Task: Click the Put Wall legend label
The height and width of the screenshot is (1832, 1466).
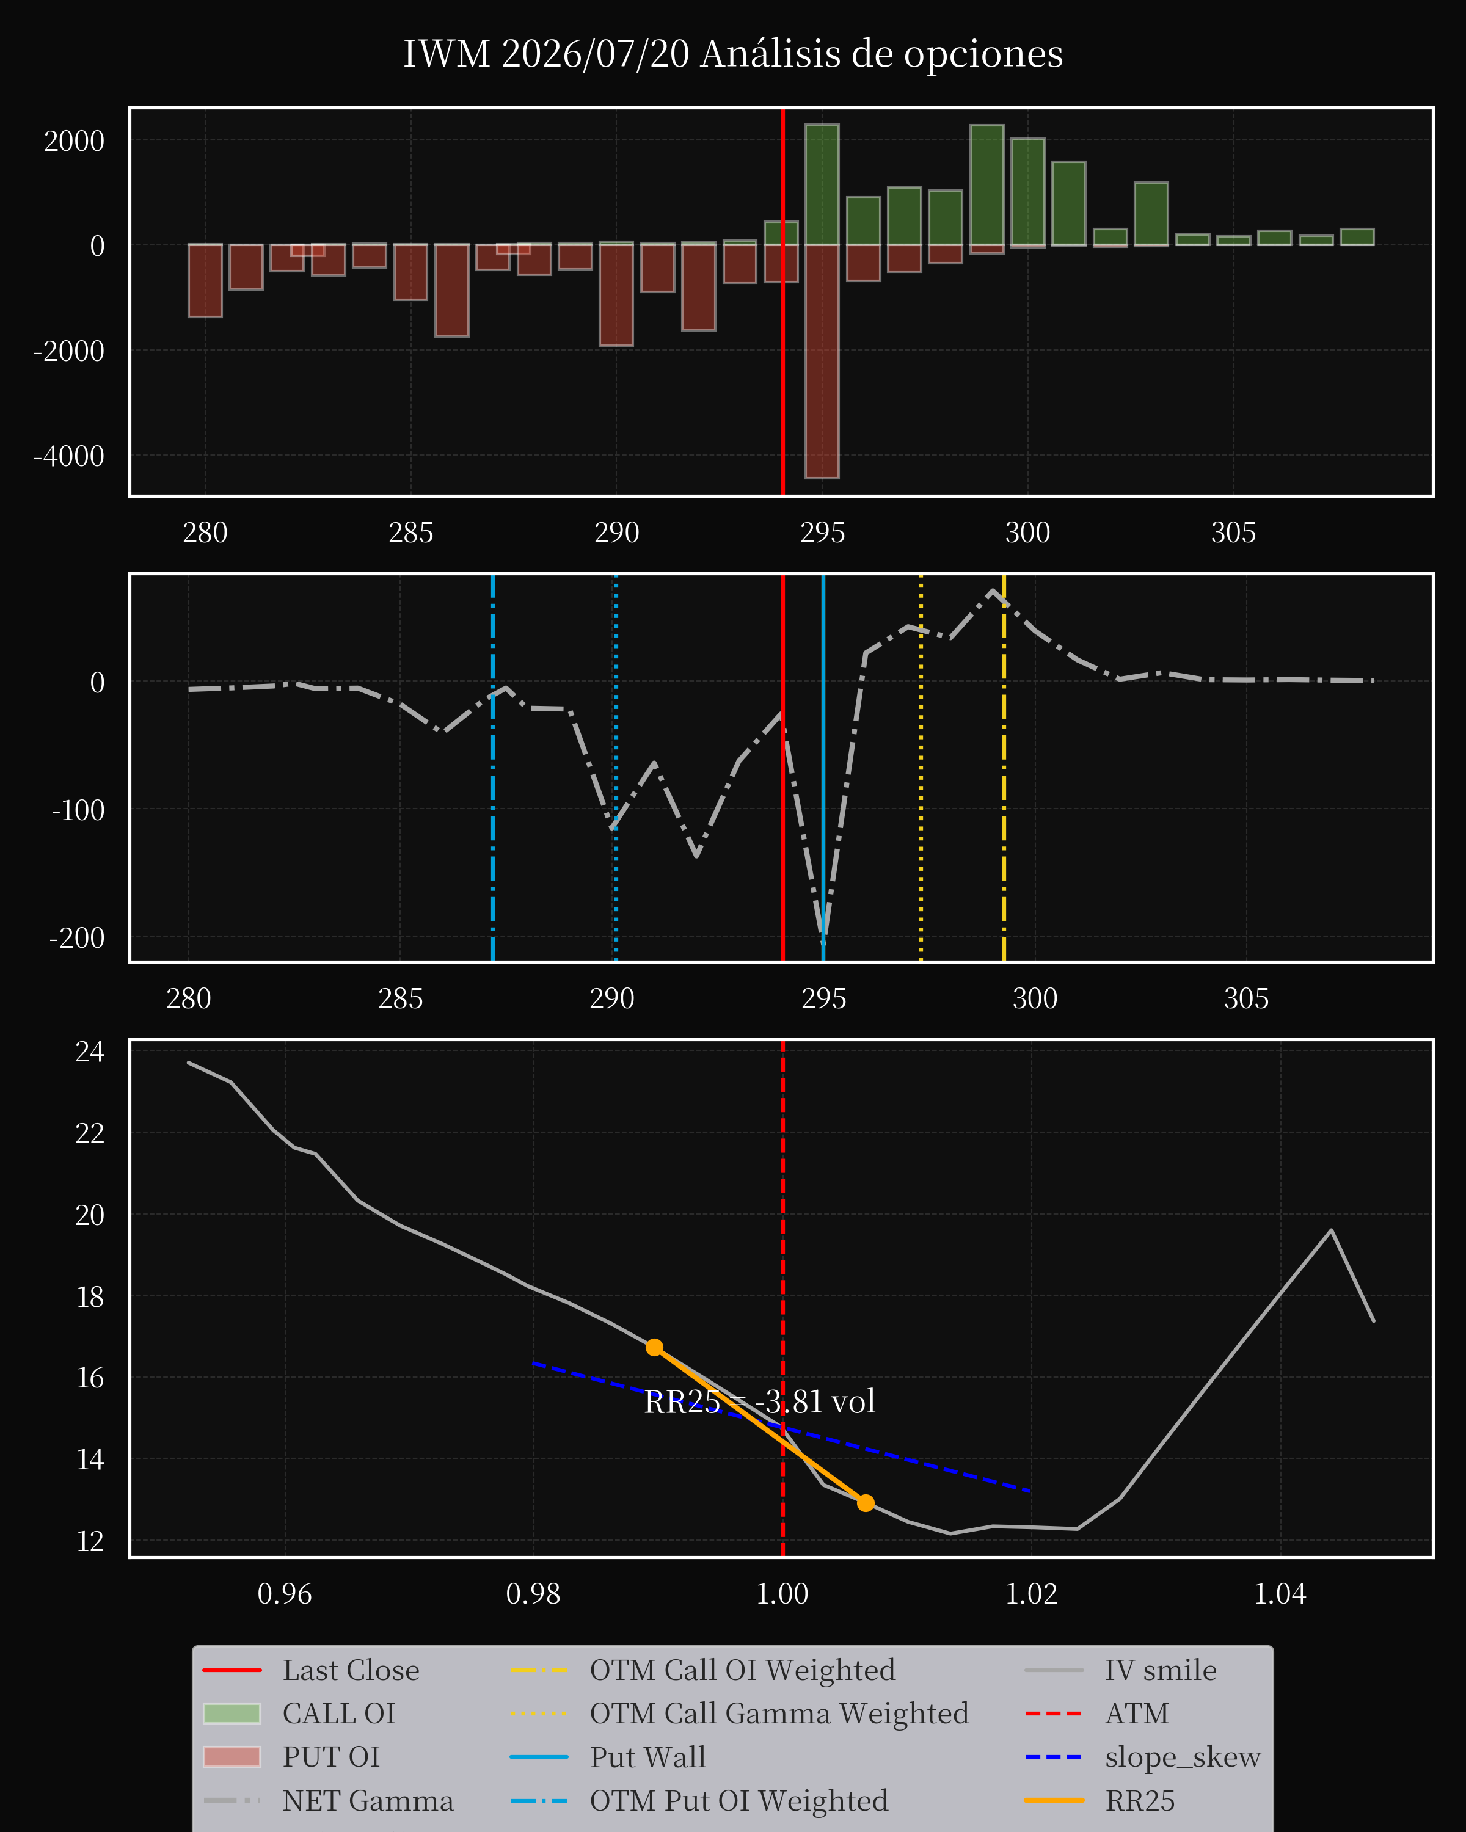Action: (x=649, y=1757)
